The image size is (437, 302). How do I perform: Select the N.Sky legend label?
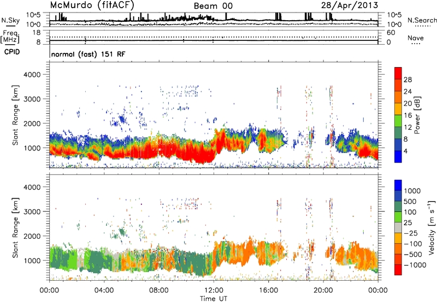[10, 20]
